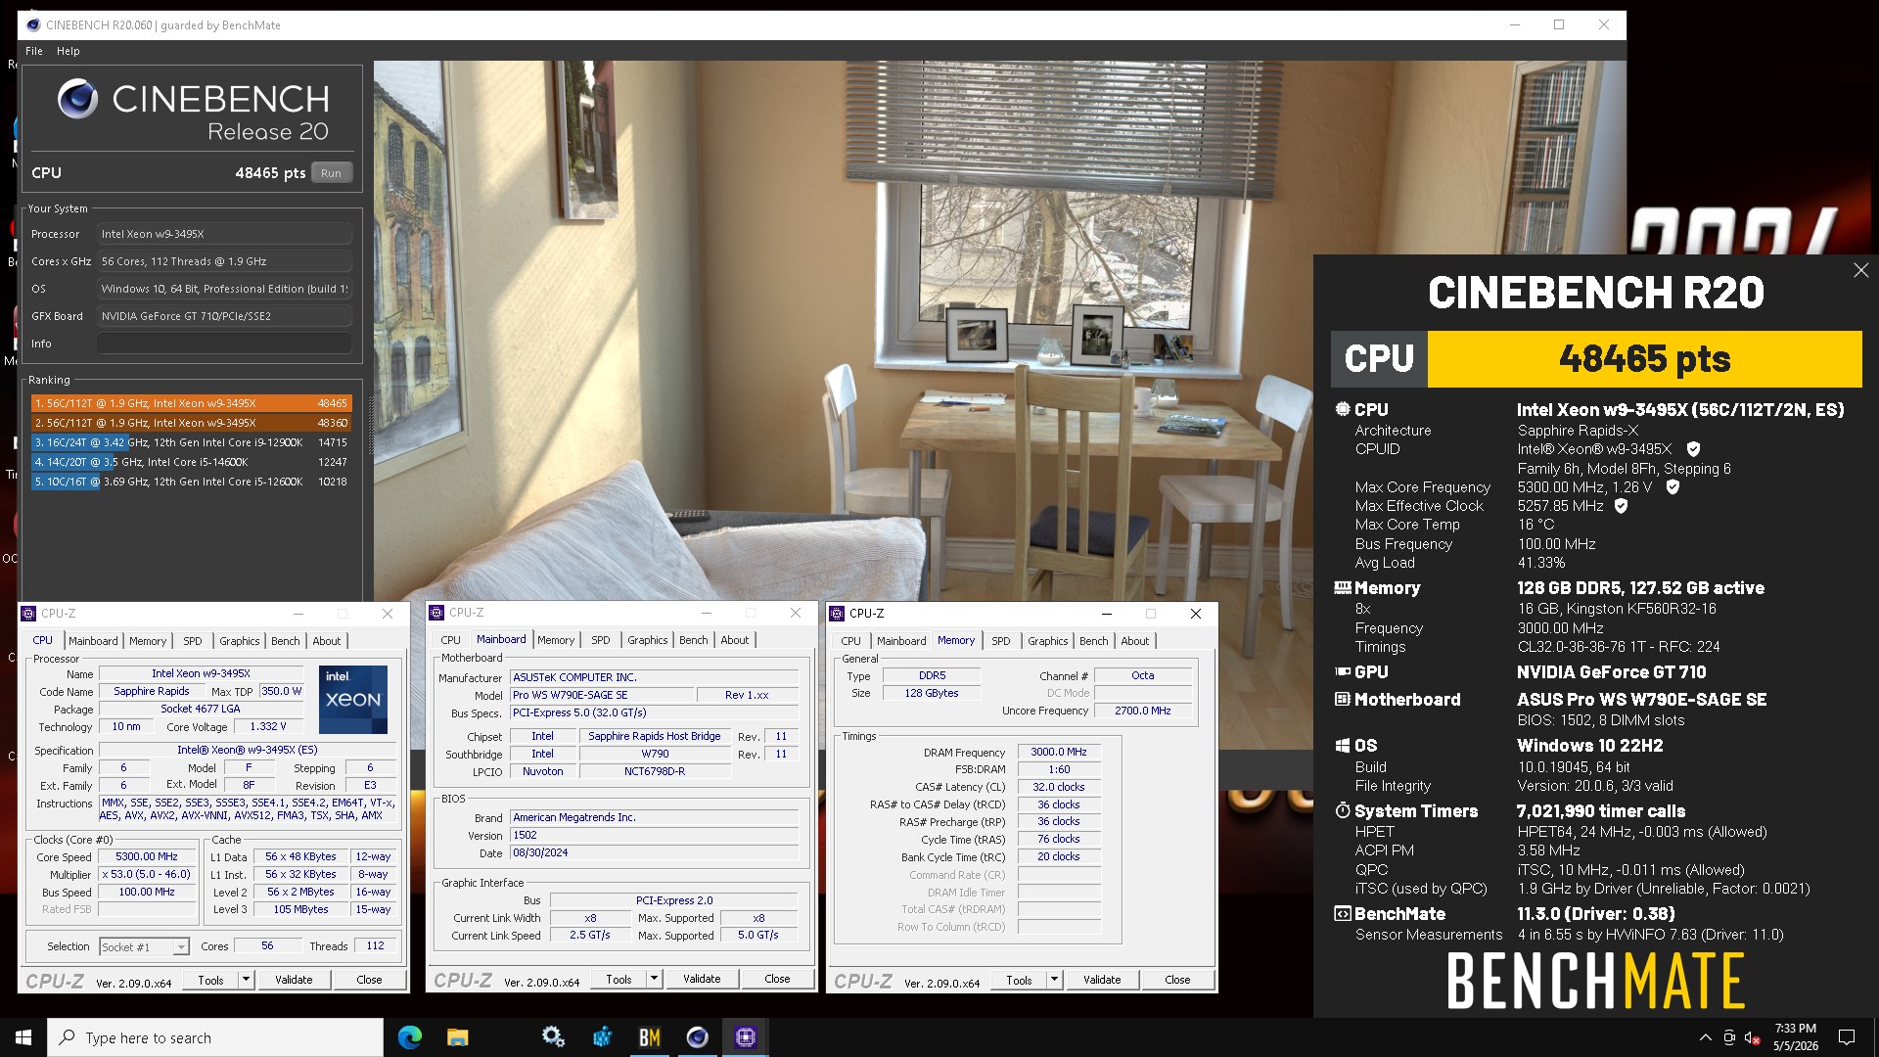Close the BenchMate result panel
Viewport: 1879px width, 1057px height.
point(1860,270)
